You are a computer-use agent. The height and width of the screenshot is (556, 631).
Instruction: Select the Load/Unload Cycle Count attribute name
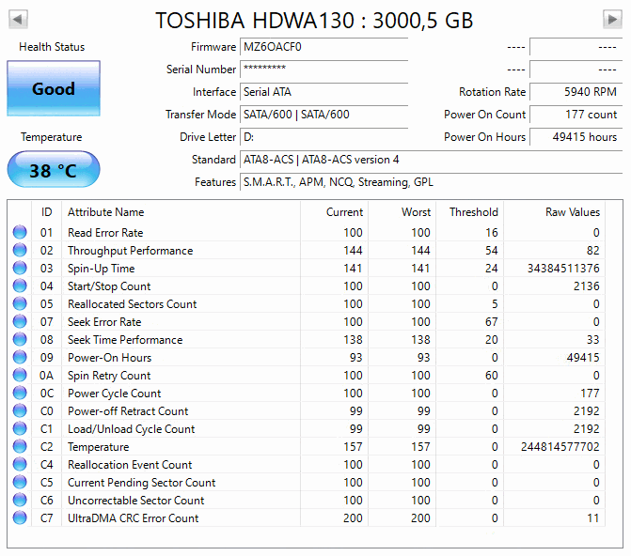tap(132, 429)
